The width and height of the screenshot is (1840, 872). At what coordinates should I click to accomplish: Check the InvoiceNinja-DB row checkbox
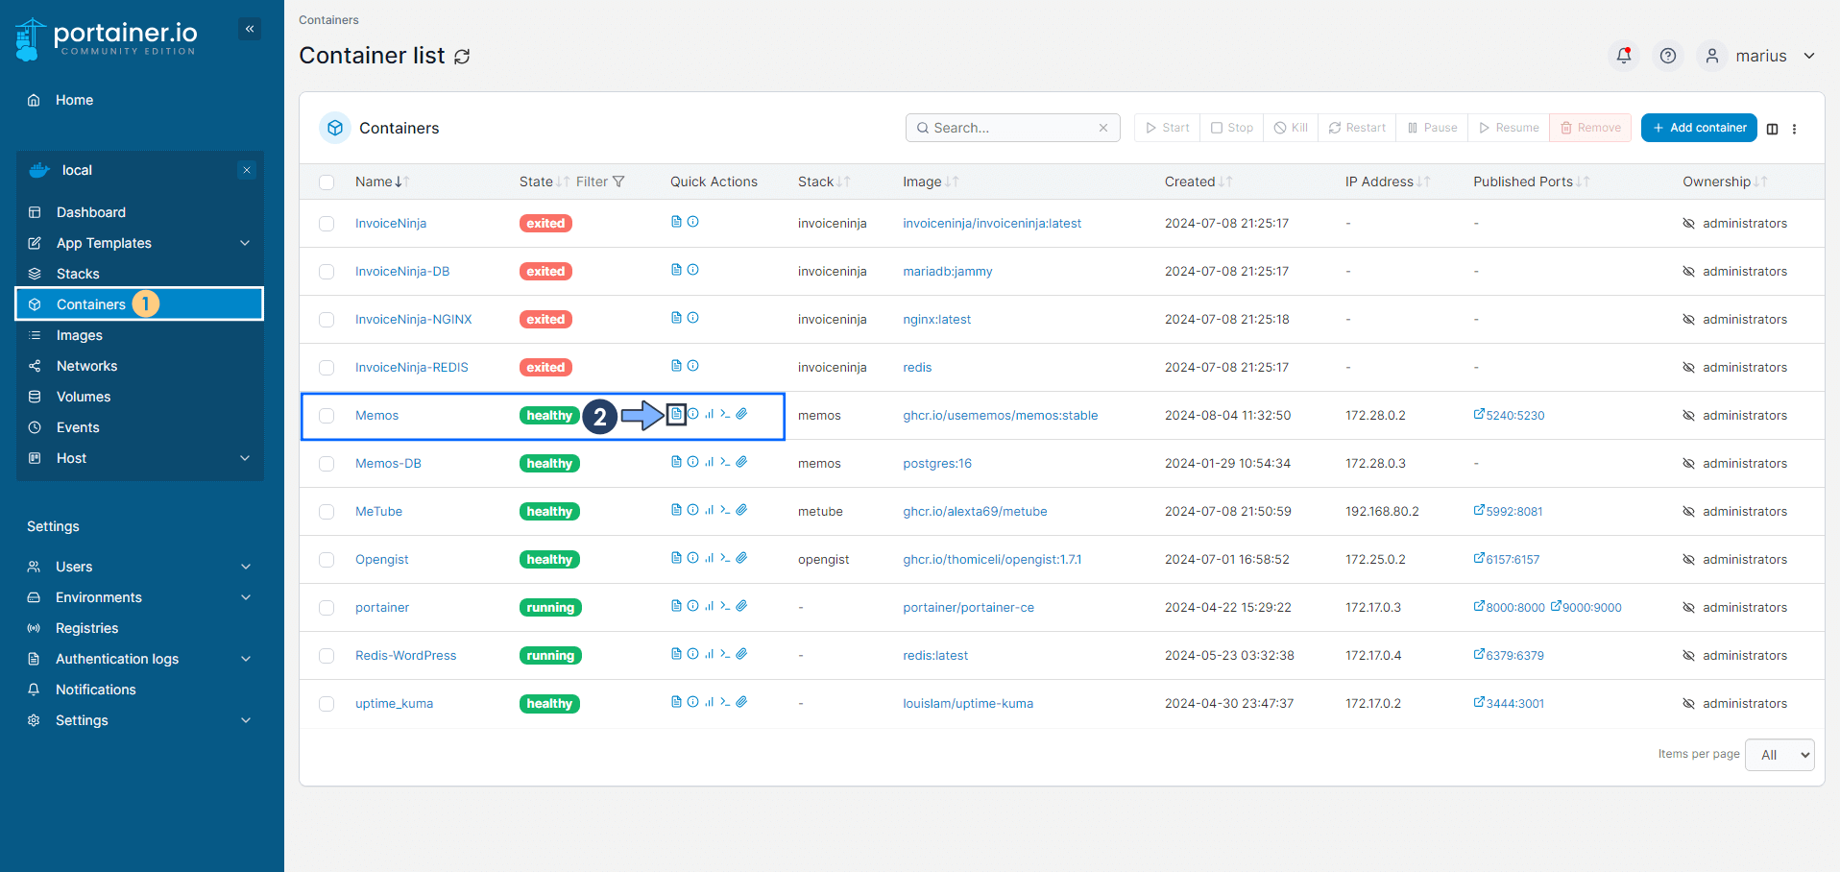click(x=327, y=272)
